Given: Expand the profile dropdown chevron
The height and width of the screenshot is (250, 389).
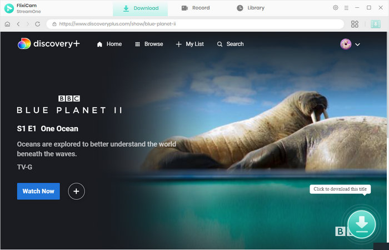Looking at the screenshot, I should pyautogui.click(x=357, y=44).
